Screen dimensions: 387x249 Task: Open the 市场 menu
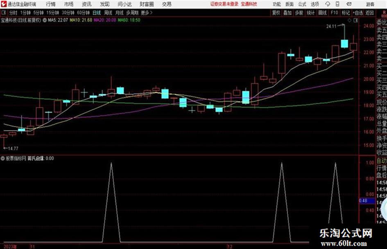[69, 4]
